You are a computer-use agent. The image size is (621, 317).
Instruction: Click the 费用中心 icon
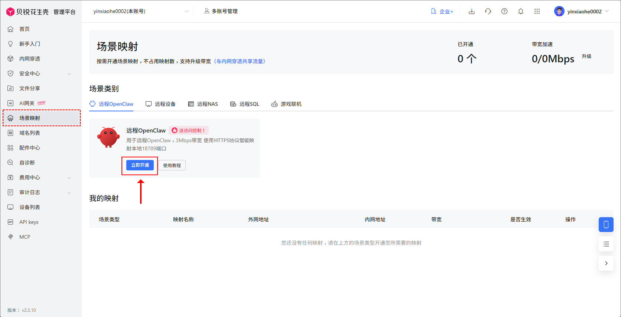point(10,177)
